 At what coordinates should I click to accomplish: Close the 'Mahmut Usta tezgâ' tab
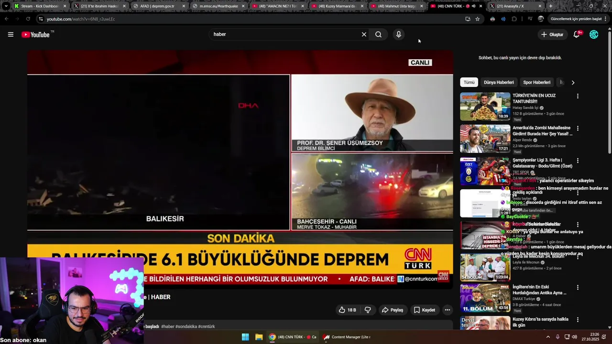421,6
